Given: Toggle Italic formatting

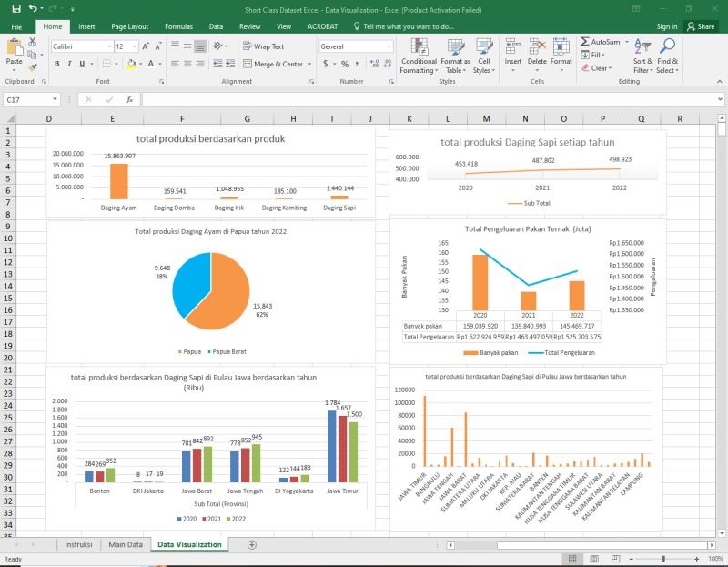Looking at the screenshot, I should click(69, 64).
